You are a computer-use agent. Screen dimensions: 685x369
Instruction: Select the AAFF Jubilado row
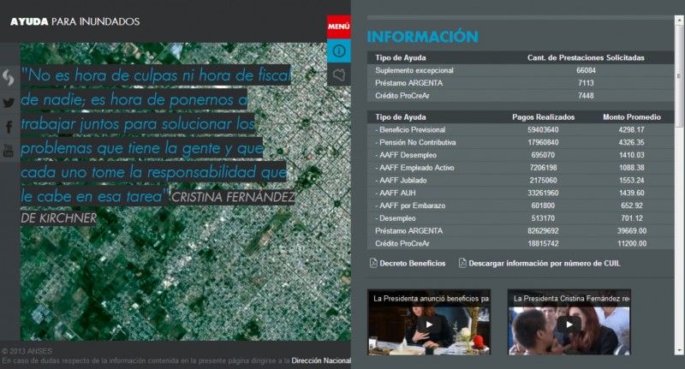tap(521, 181)
